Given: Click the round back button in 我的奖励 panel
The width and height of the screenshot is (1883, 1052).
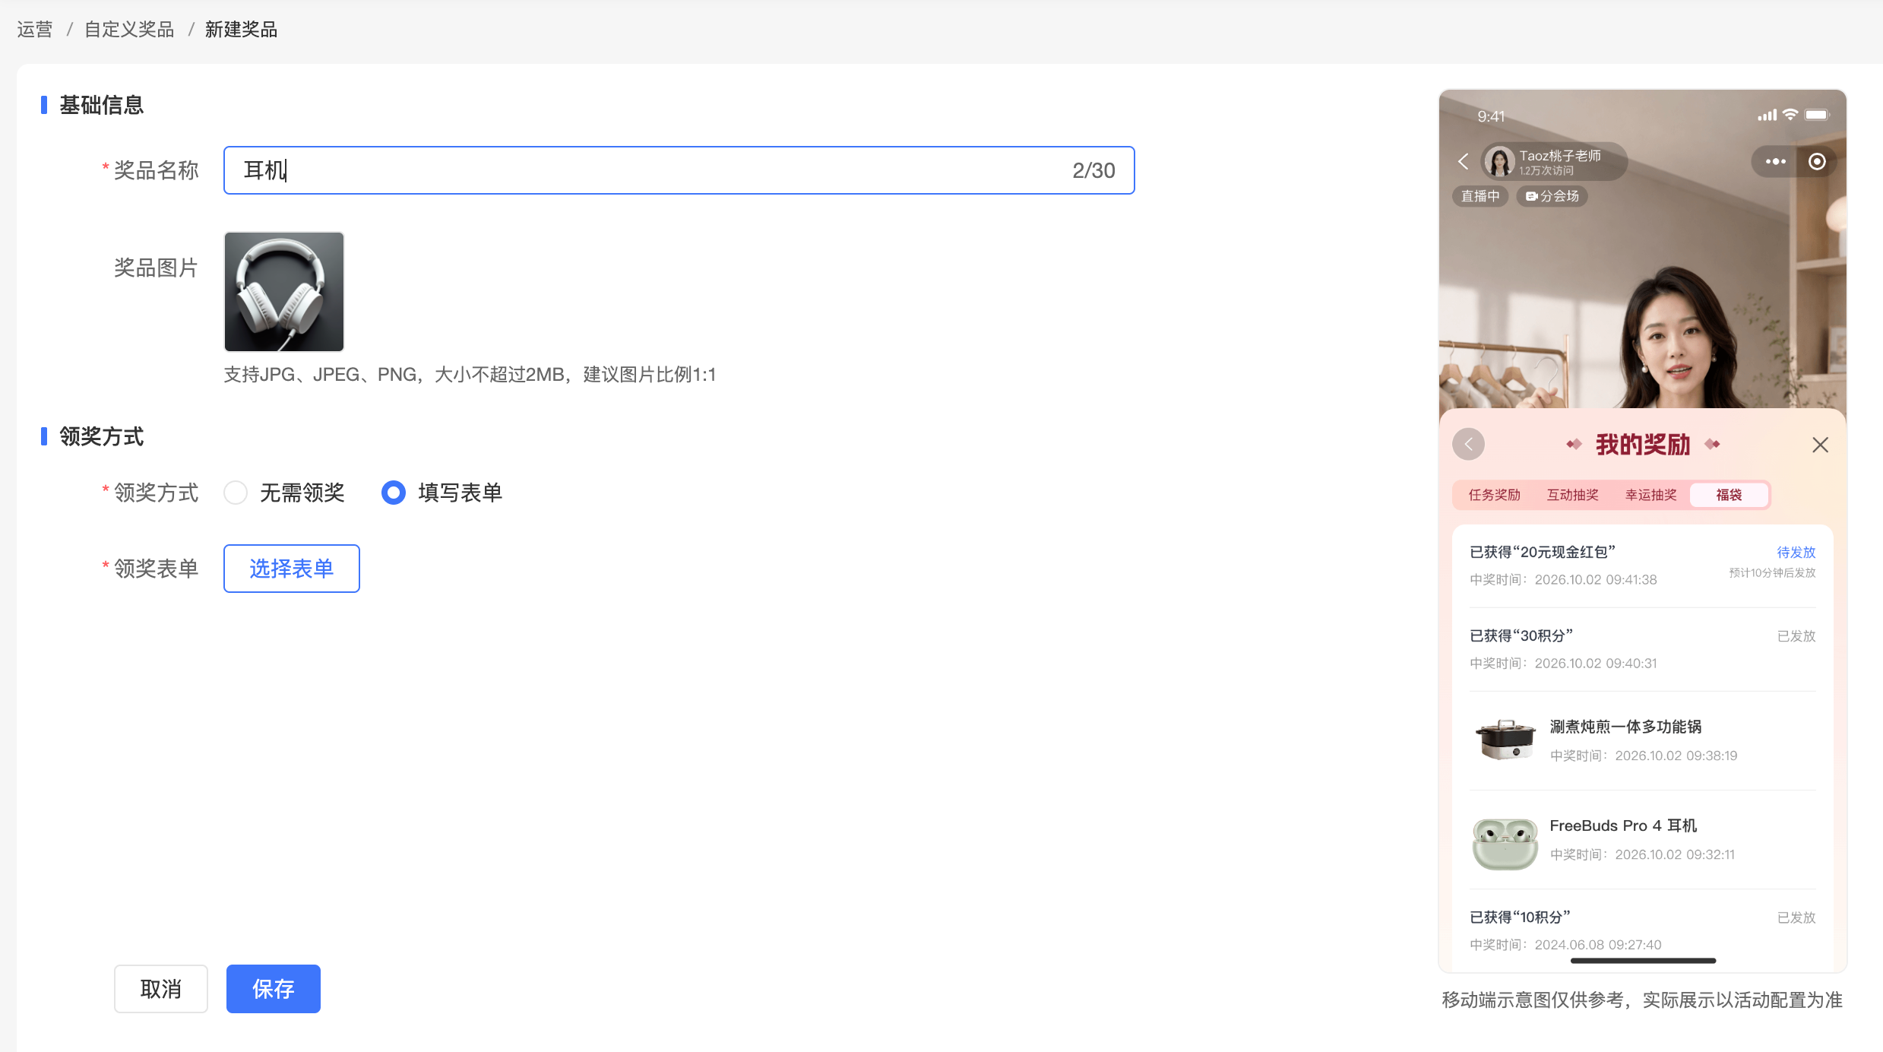Looking at the screenshot, I should point(1468,444).
